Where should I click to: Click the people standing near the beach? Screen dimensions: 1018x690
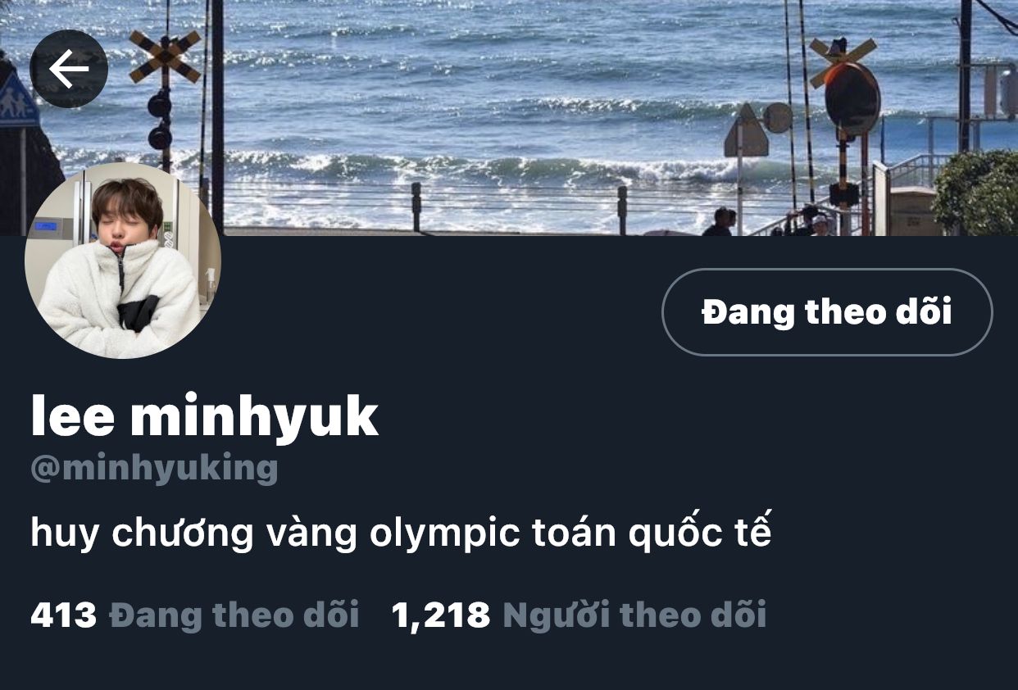(x=770, y=221)
